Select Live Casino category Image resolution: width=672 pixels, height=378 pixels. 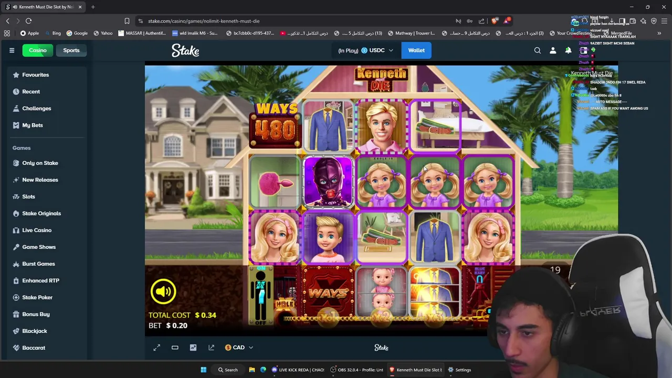point(46,230)
